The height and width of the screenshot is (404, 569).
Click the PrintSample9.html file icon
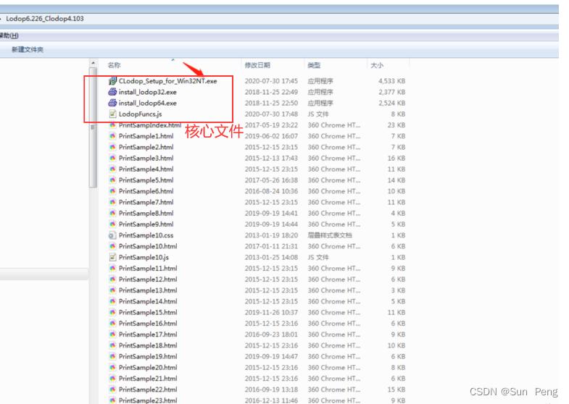pyautogui.click(x=112, y=224)
